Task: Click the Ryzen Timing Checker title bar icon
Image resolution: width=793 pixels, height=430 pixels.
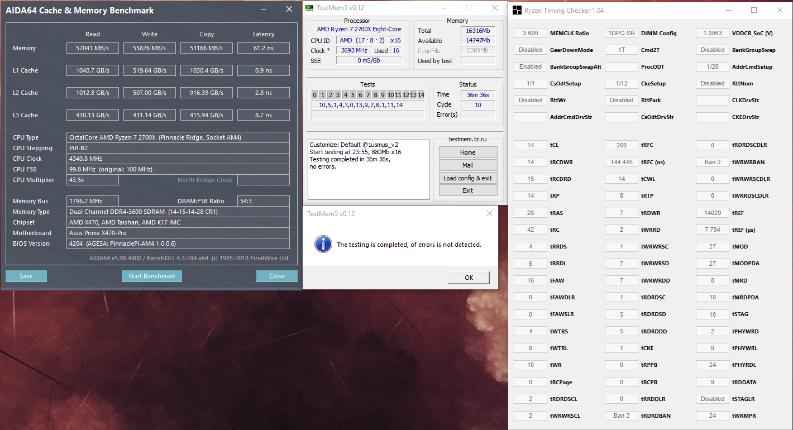Action: coord(517,10)
